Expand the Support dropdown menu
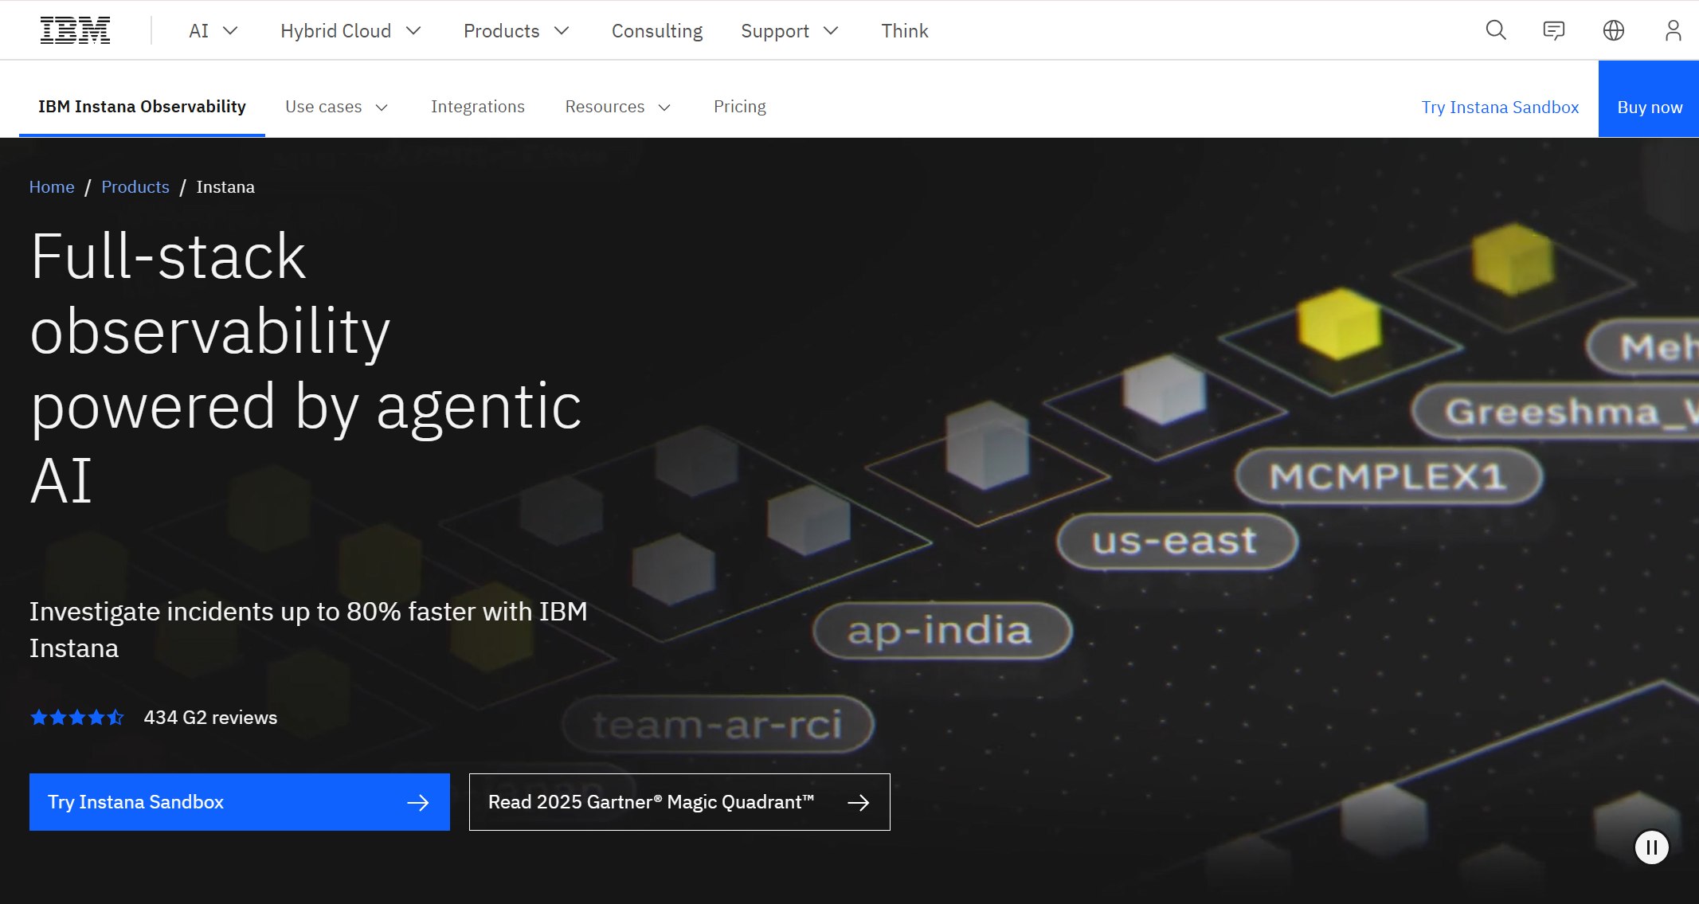Image resolution: width=1699 pixels, height=904 pixels. [789, 31]
